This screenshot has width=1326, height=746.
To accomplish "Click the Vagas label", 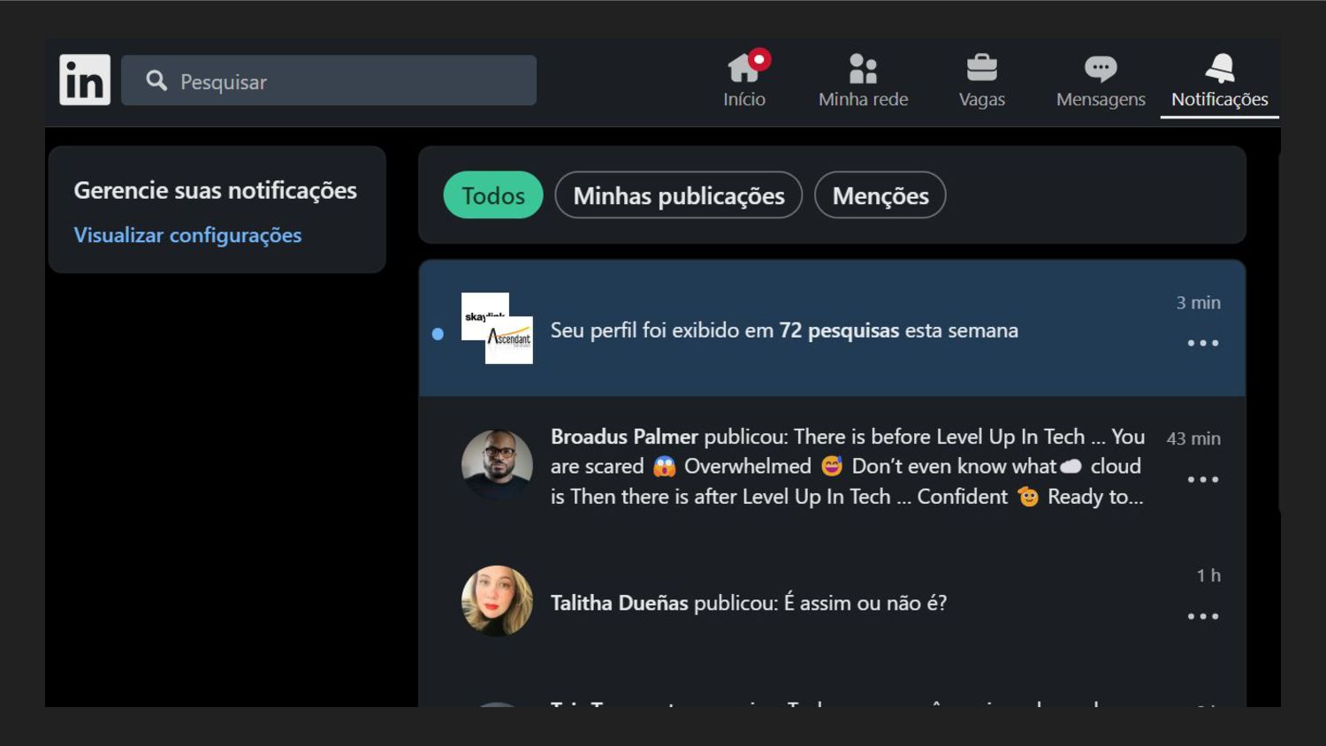I will pyautogui.click(x=982, y=99).
